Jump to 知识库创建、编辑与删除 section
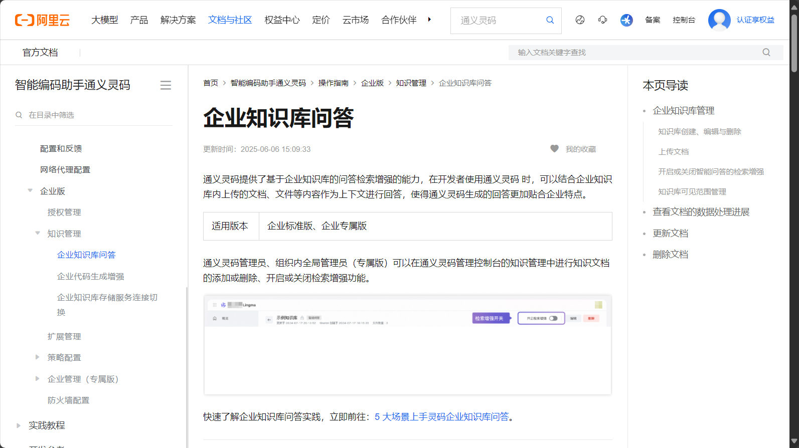Screen dimensions: 799x448 pyautogui.click(x=700, y=132)
